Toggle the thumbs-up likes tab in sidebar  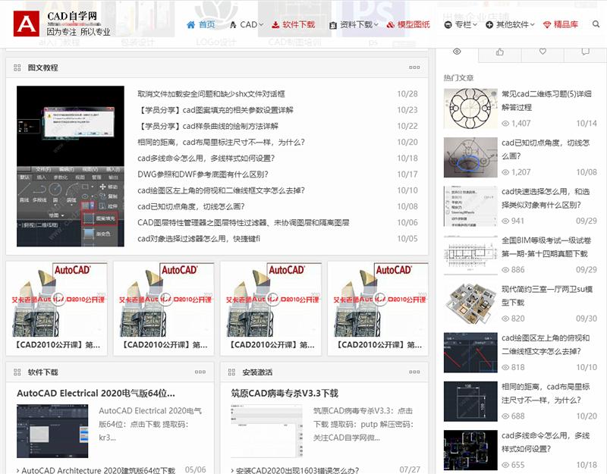tap(499, 51)
